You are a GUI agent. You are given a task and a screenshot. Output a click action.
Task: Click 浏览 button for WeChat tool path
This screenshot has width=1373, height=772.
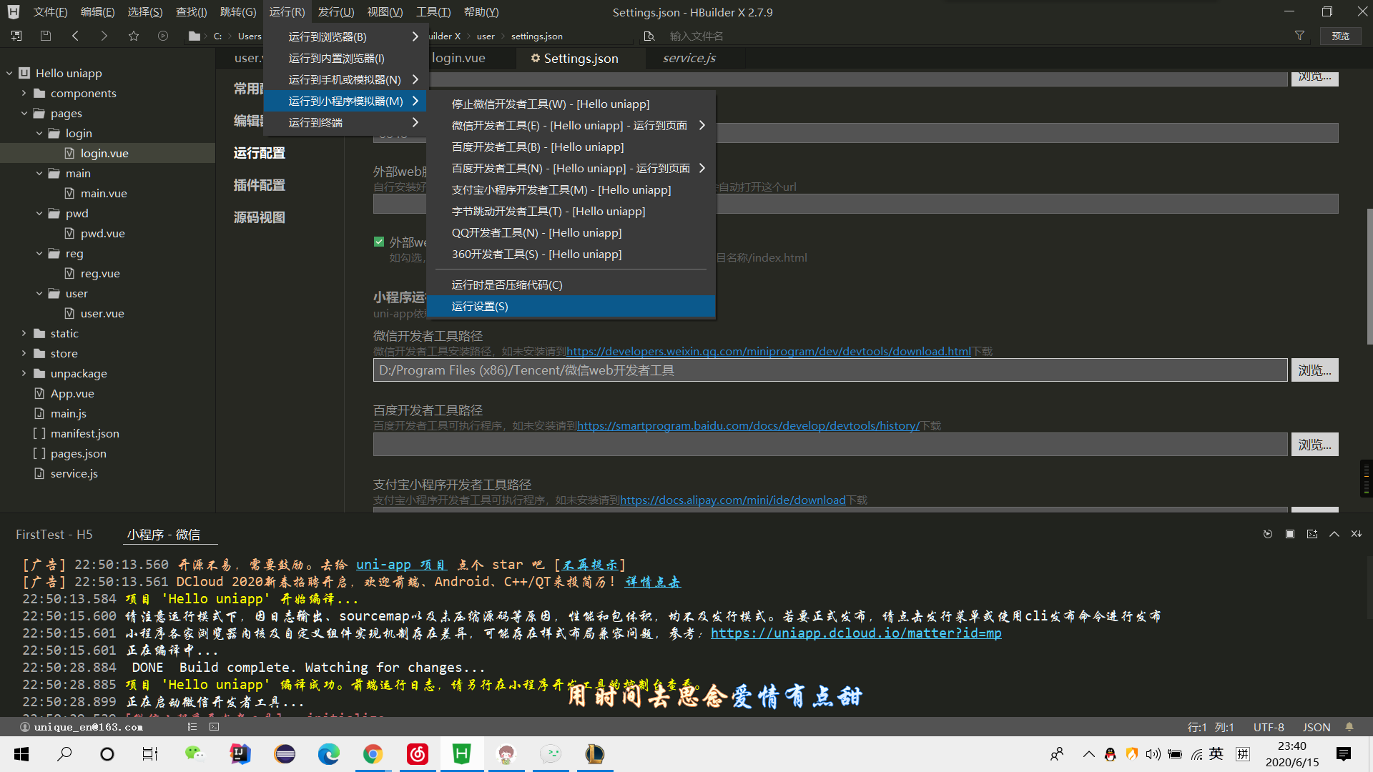1314,370
